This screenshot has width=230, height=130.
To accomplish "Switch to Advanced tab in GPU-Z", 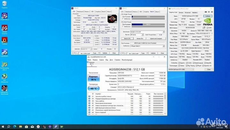I will coord(188,13).
